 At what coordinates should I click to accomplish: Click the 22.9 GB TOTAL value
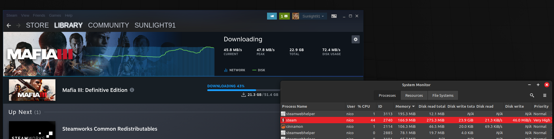tap(296, 50)
